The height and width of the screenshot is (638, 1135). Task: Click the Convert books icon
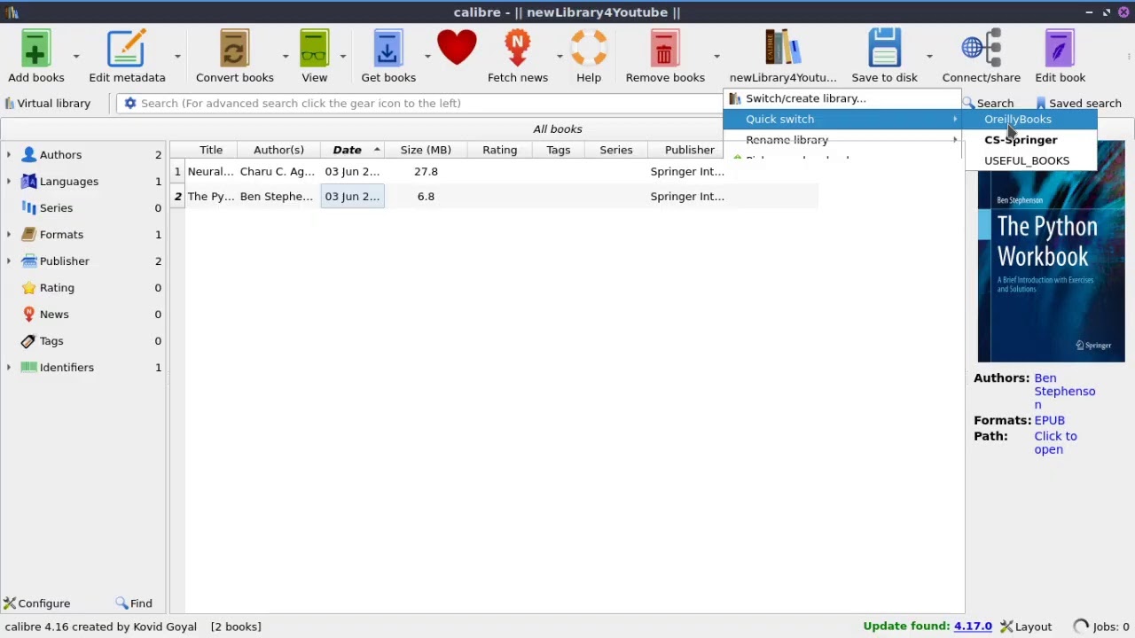point(235,49)
